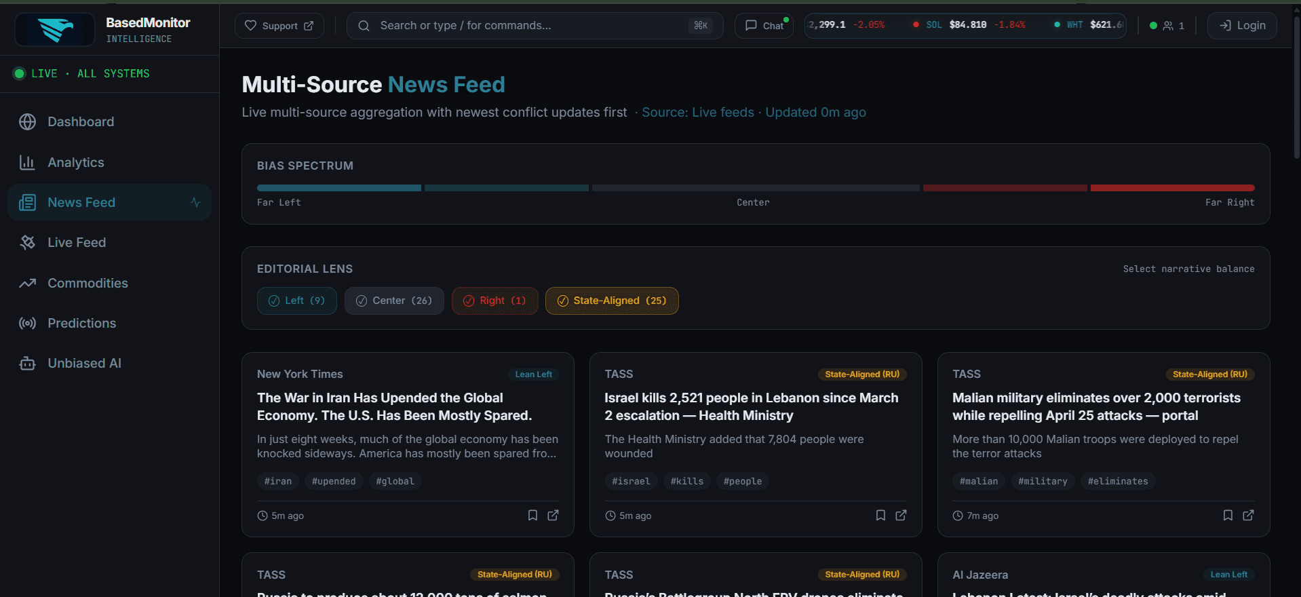The image size is (1301, 597).
Task: Click the Support button
Action: tap(279, 26)
